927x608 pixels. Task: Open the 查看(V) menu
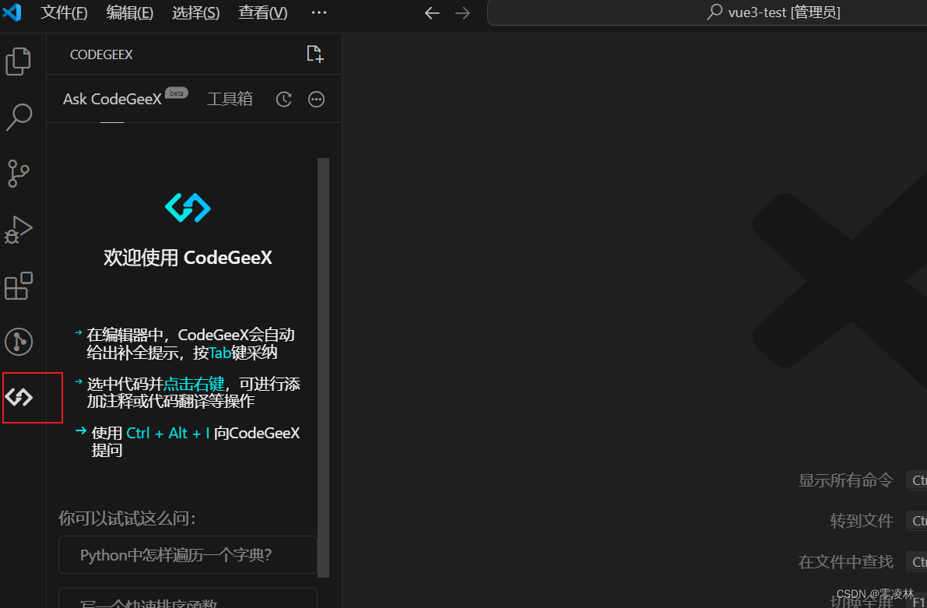pos(262,12)
